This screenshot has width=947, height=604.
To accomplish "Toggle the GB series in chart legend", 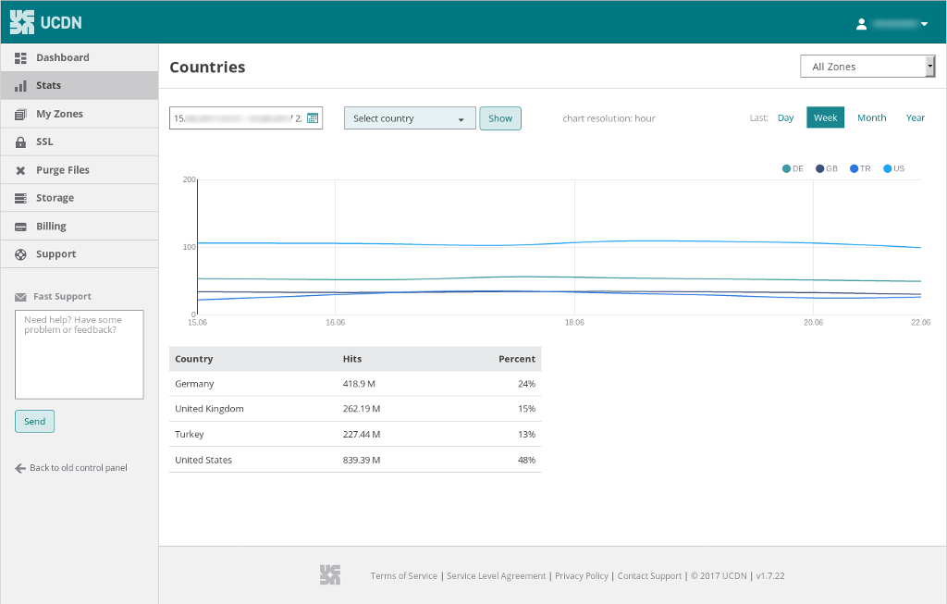I will point(826,169).
